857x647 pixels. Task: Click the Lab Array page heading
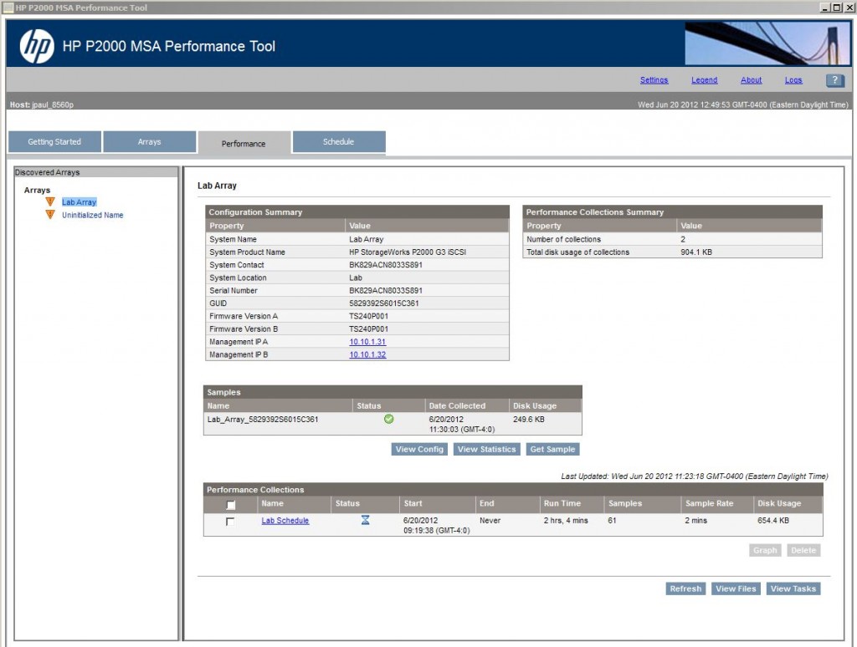coord(217,186)
